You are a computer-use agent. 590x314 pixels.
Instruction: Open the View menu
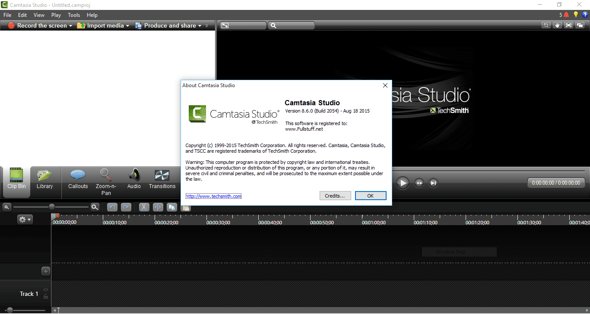[x=39, y=15]
